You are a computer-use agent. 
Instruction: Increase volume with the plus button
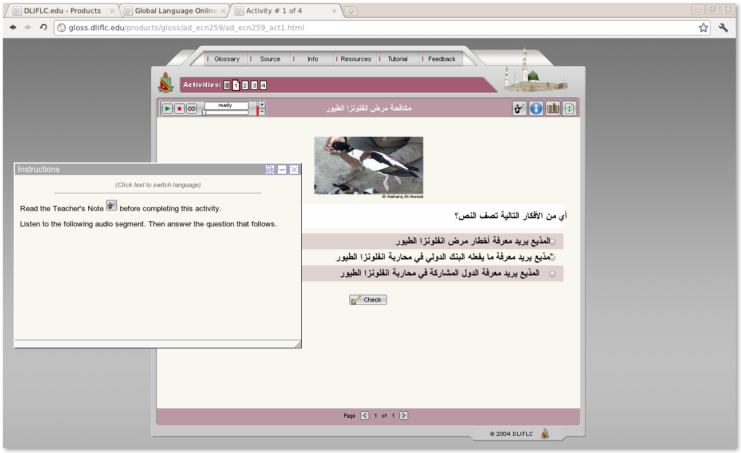click(x=262, y=104)
